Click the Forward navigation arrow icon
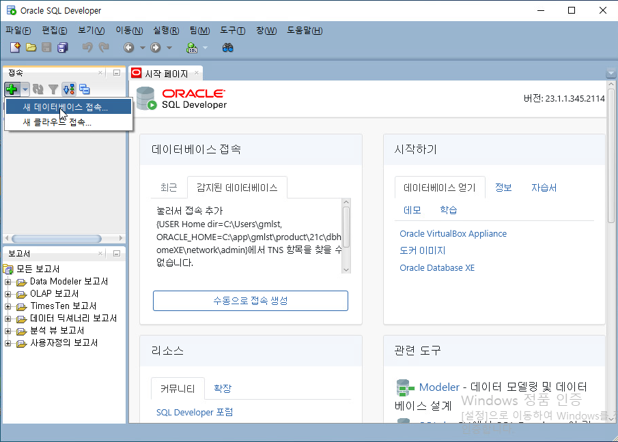The height and width of the screenshot is (442, 618). tap(156, 48)
